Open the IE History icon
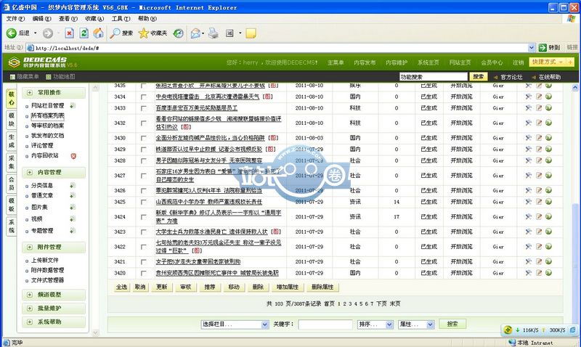 tap(178, 33)
